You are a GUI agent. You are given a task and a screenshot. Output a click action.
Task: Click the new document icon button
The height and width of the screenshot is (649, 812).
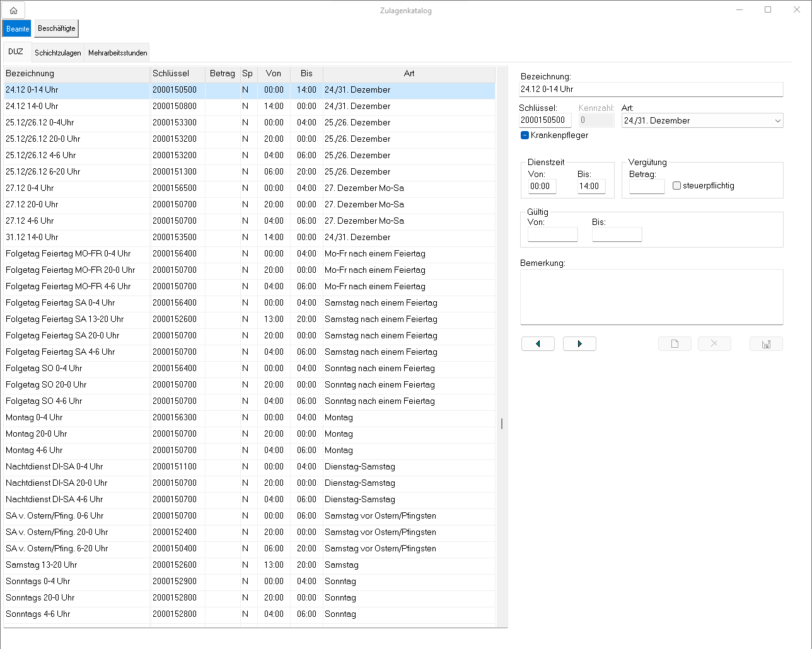(675, 343)
